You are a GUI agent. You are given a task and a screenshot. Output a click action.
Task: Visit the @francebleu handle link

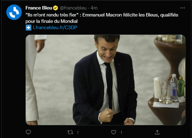(73, 8)
